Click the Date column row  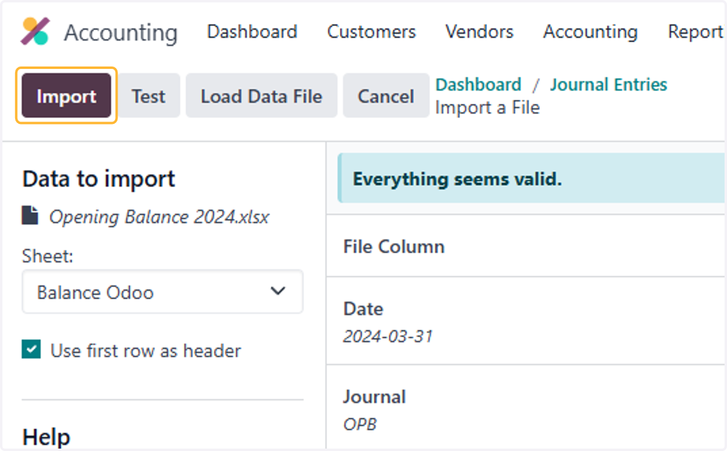pos(526,321)
